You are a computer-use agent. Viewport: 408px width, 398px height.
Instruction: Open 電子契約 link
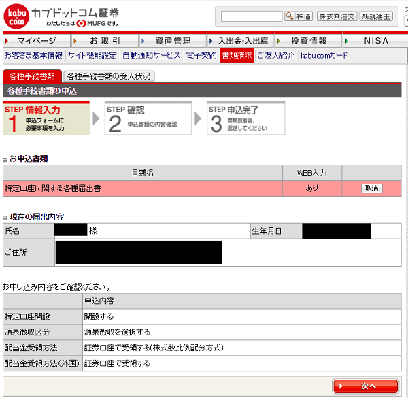pos(201,55)
